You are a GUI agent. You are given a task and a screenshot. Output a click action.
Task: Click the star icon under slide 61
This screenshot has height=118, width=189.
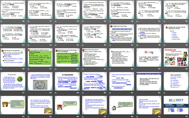tap(110, 93)
